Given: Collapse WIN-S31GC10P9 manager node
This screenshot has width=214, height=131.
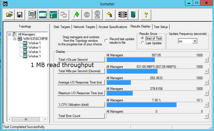Looking at the screenshot, I should [15, 39].
